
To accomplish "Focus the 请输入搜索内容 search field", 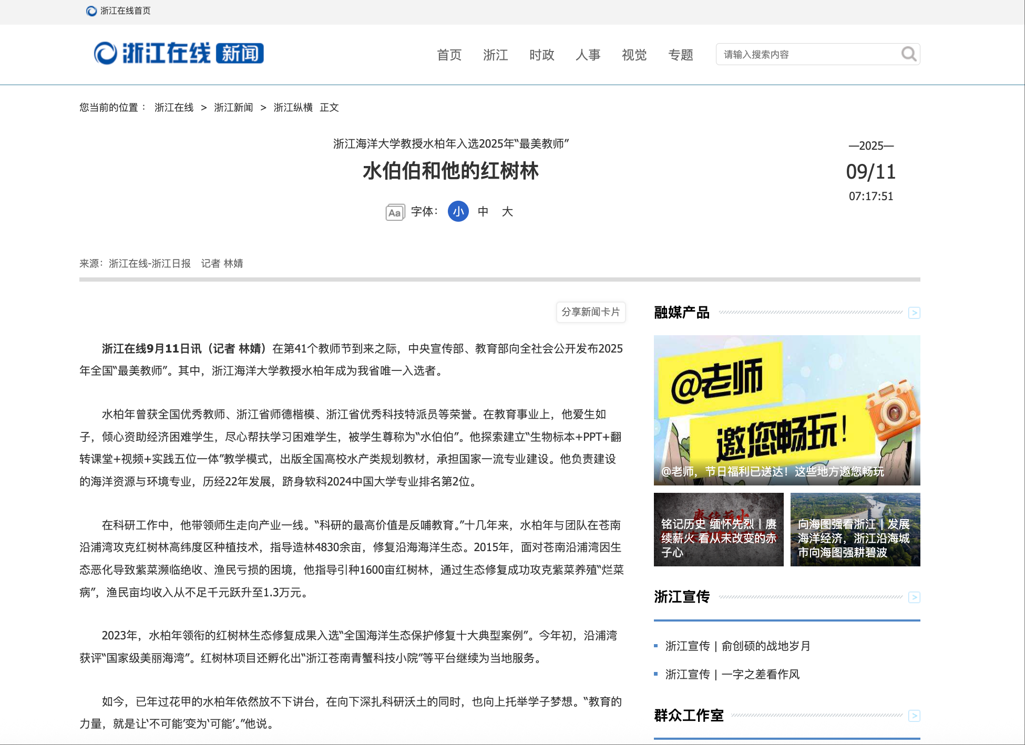I will pyautogui.click(x=808, y=54).
